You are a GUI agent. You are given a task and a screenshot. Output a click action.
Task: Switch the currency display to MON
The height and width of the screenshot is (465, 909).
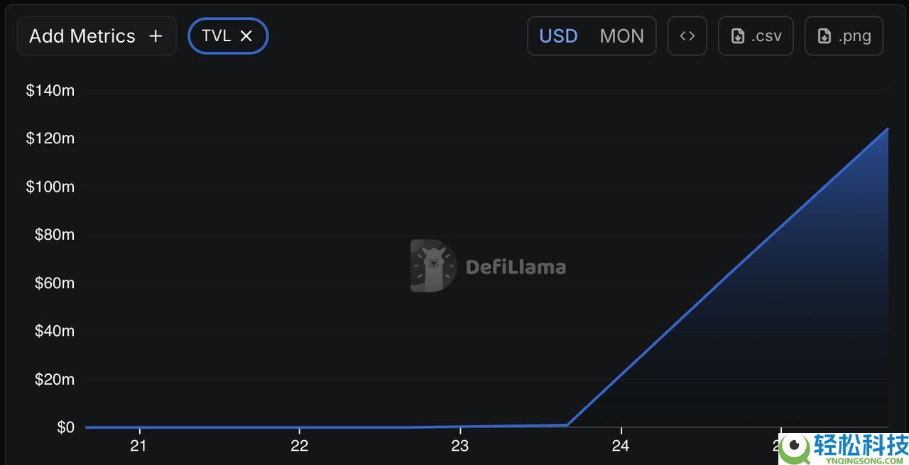(622, 35)
